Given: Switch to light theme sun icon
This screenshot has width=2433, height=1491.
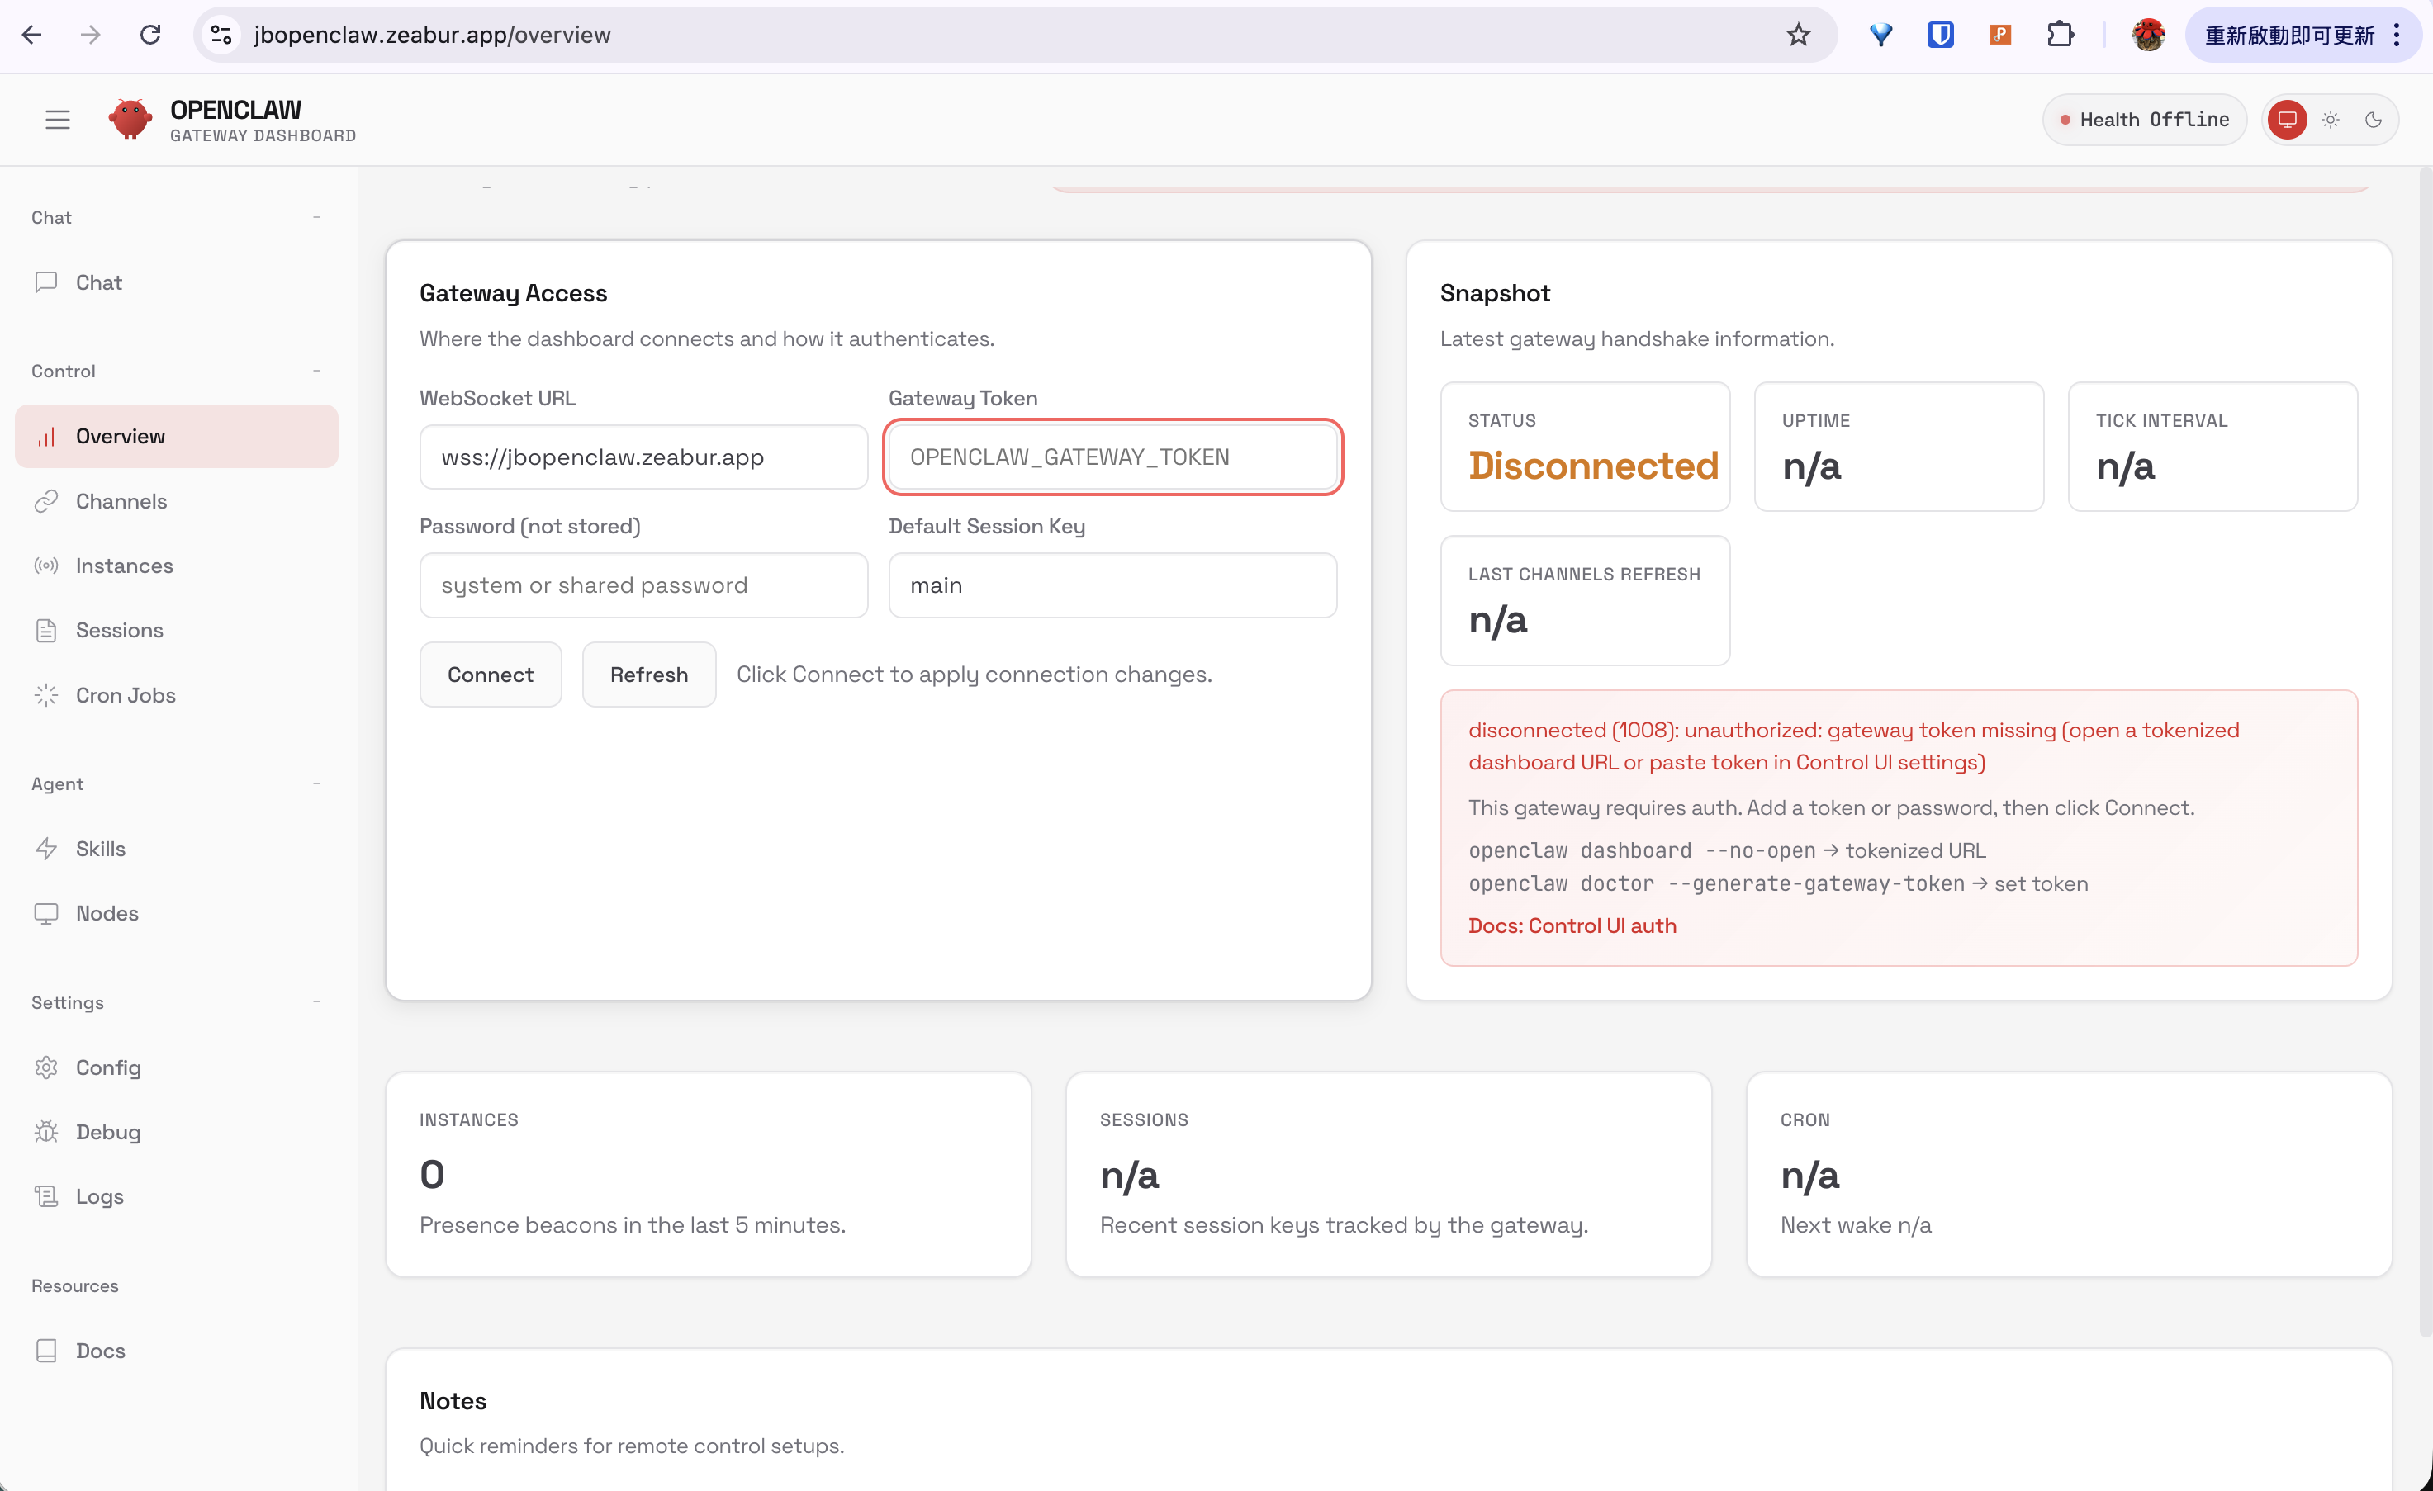Looking at the screenshot, I should [2331, 120].
